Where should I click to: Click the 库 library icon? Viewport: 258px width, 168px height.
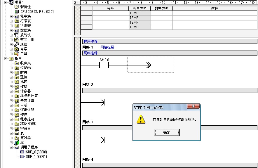(x=17, y=143)
